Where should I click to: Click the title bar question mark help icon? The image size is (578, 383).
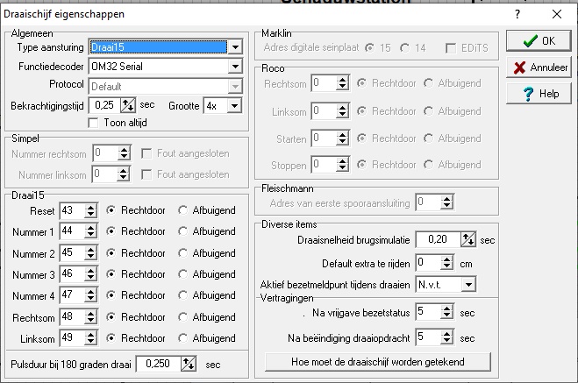pos(517,14)
